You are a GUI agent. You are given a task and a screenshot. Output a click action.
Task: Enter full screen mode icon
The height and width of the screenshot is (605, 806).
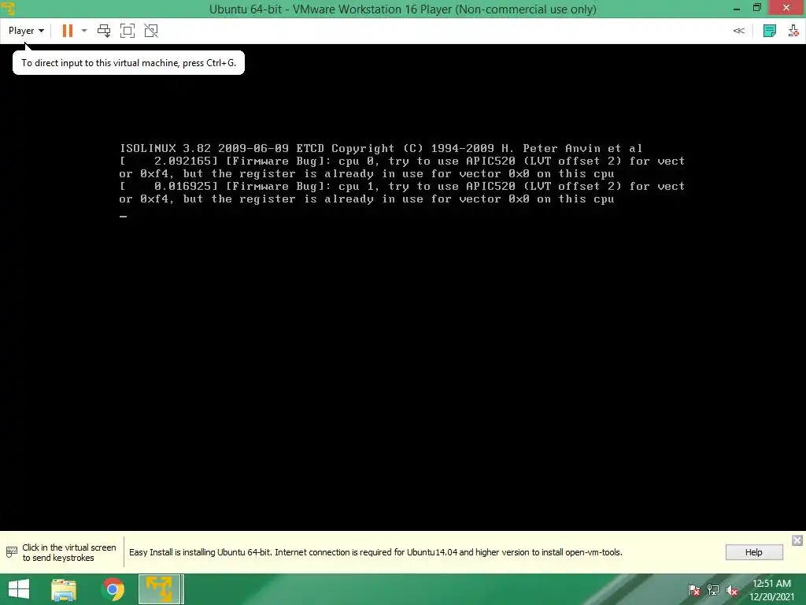tap(128, 31)
